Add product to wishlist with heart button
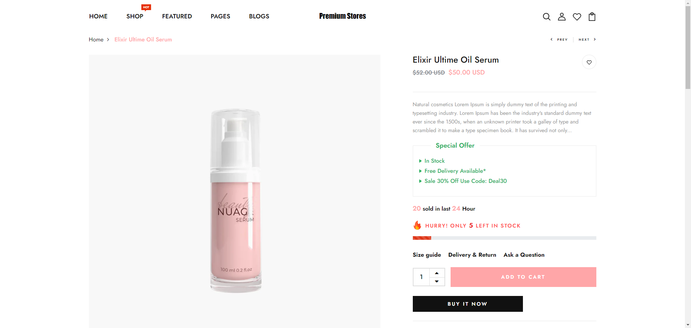Viewport: 691px width, 328px height. pos(589,62)
